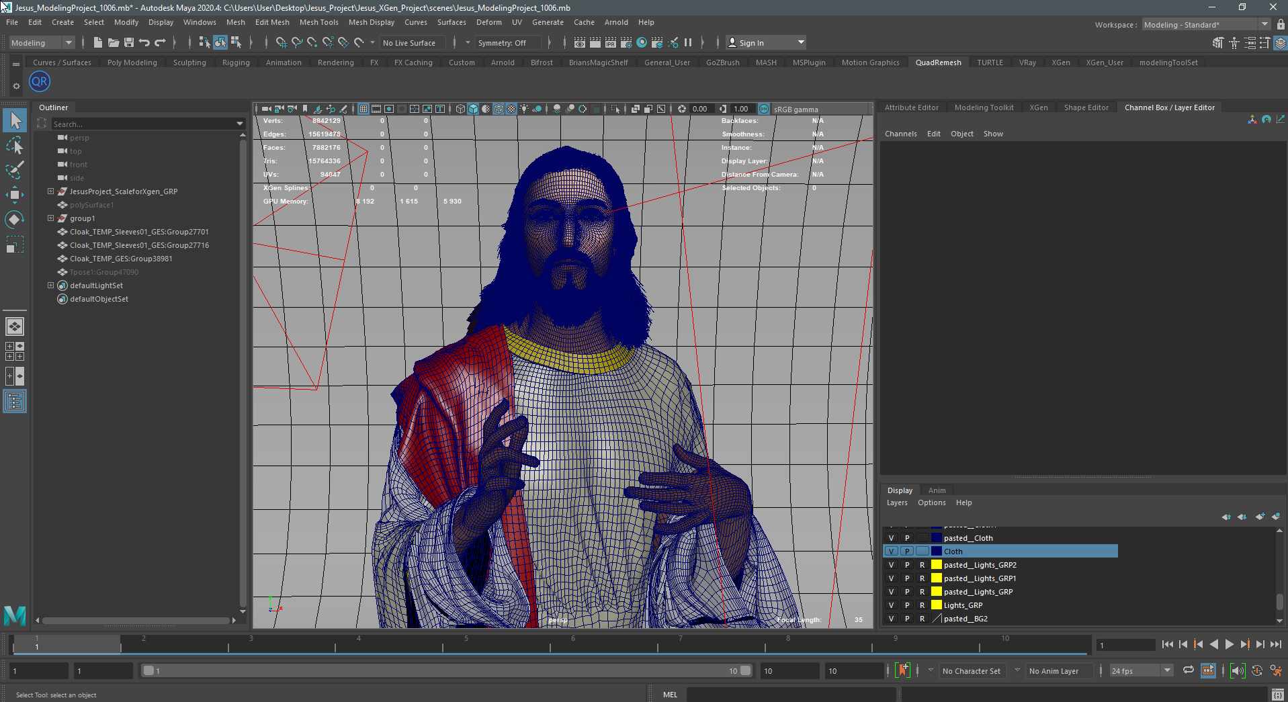
Task: Switch to the Attribute Editor tab
Action: [x=911, y=107]
